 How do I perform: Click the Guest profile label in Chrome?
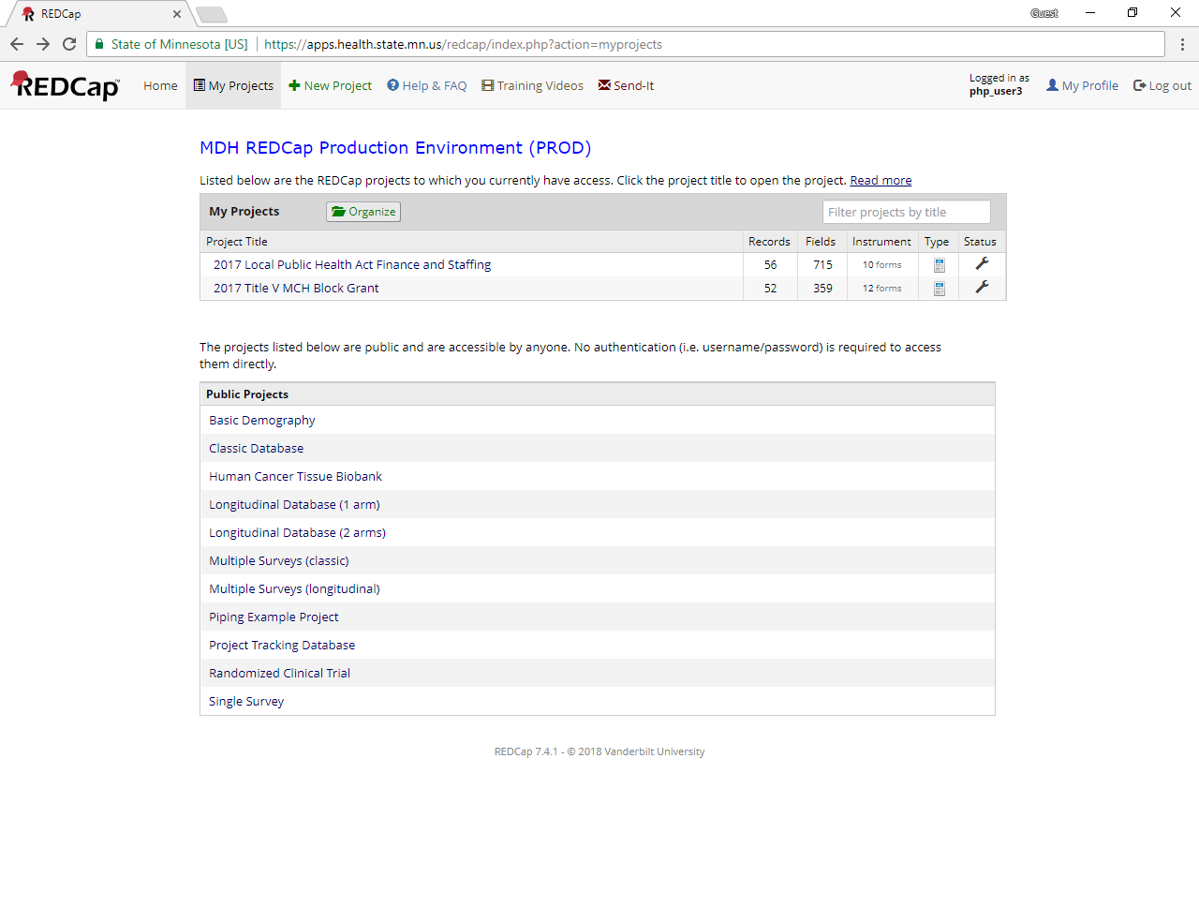pyautogui.click(x=1044, y=13)
